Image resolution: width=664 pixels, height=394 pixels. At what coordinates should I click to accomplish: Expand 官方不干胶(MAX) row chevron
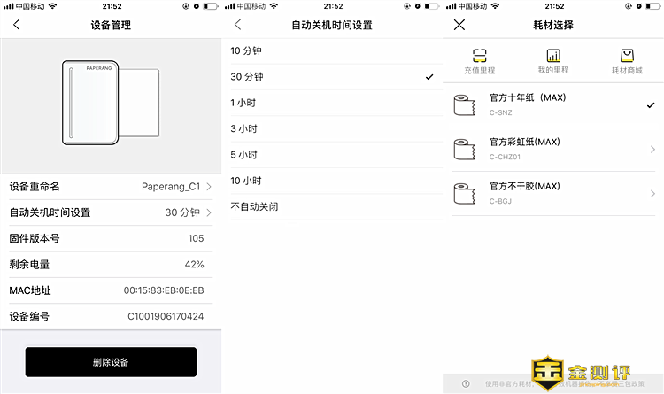pyautogui.click(x=652, y=193)
